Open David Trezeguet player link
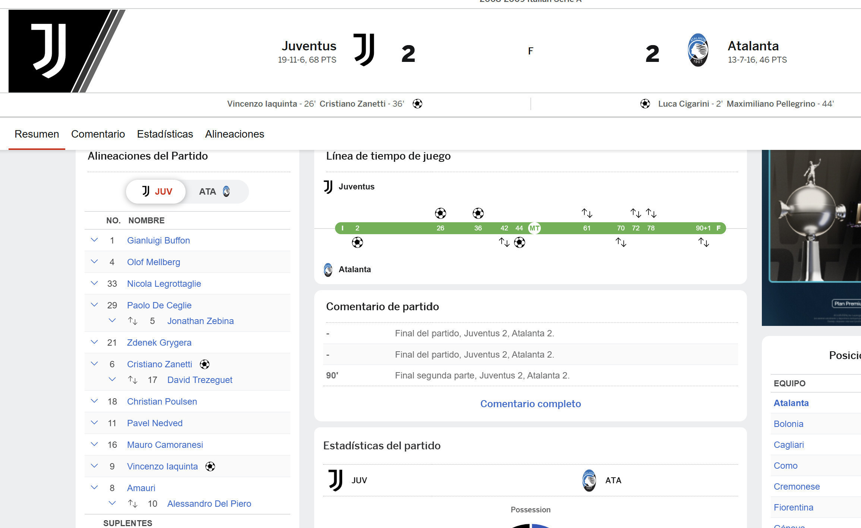Image resolution: width=861 pixels, height=528 pixels. pyautogui.click(x=200, y=380)
